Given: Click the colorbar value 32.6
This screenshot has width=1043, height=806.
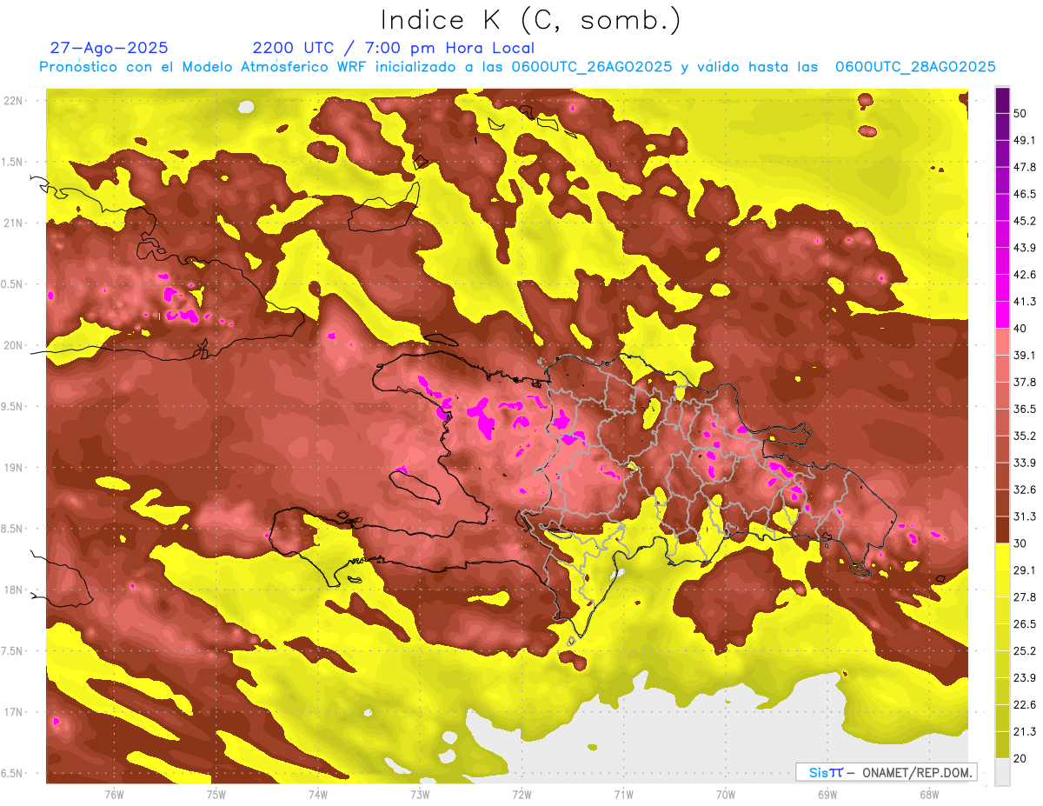Looking at the screenshot, I should 1025,490.
